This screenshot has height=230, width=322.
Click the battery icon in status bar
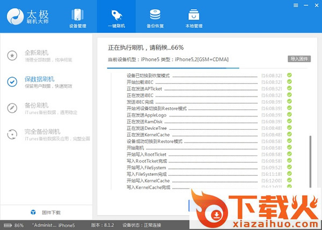[x=7, y=225]
